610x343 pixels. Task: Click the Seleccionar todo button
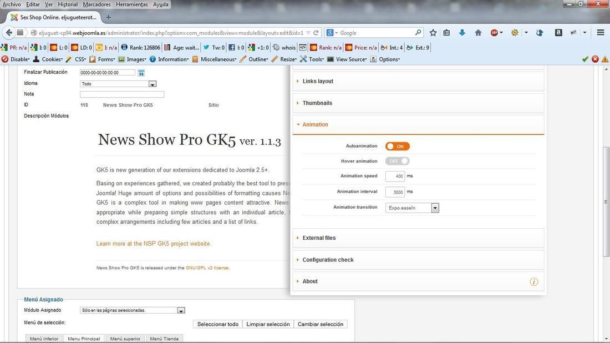point(218,324)
